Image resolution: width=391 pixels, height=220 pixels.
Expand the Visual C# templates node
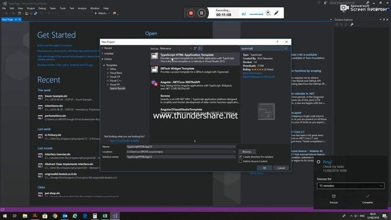(108, 76)
